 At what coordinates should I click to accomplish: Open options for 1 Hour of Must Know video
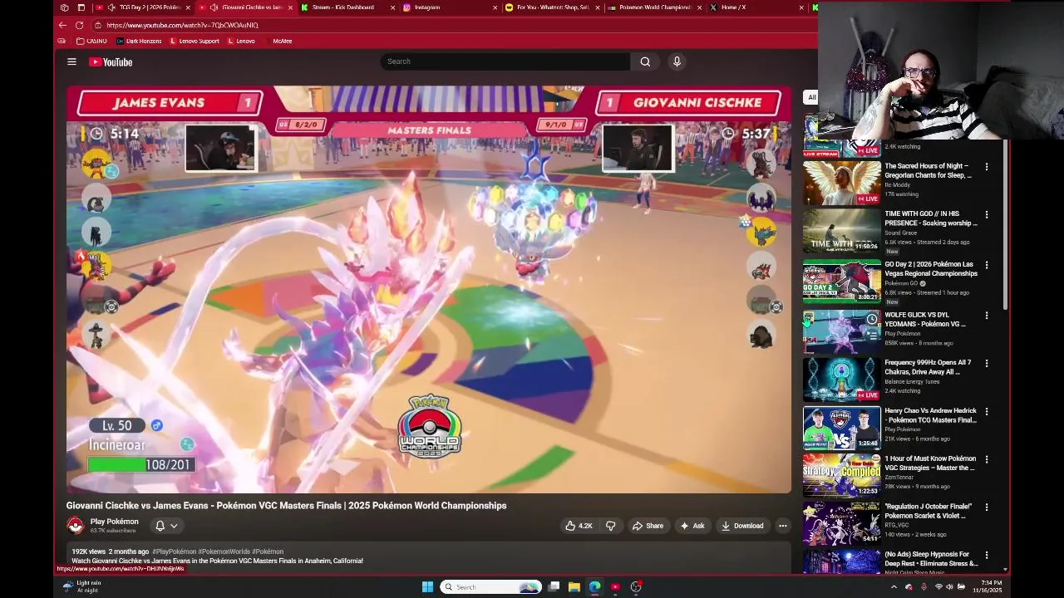click(x=987, y=459)
